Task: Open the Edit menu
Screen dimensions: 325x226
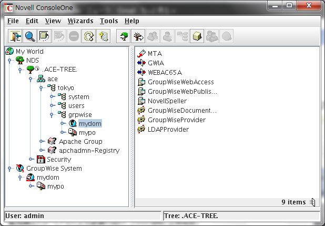Action: tap(32, 21)
